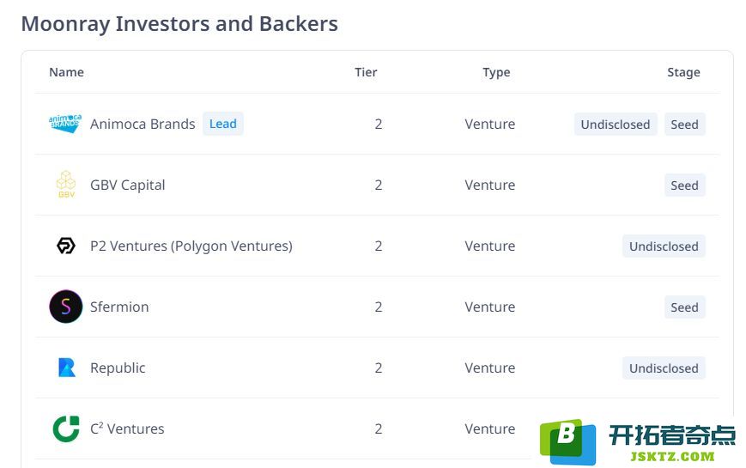Viewport: 746px width, 468px height.
Task: Click Animoca Brands' Undisclosed stage tag
Action: tap(616, 125)
